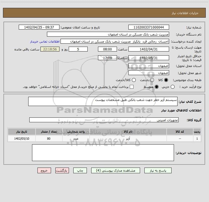
Task: Click the remaining time 22:18:56 field
Action: 50,49
